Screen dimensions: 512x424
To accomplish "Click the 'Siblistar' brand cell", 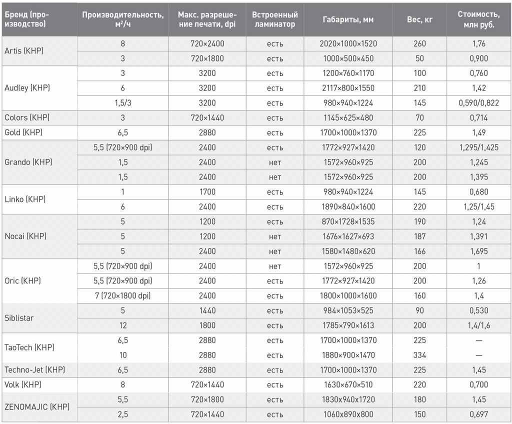I will [x=39, y=318].
